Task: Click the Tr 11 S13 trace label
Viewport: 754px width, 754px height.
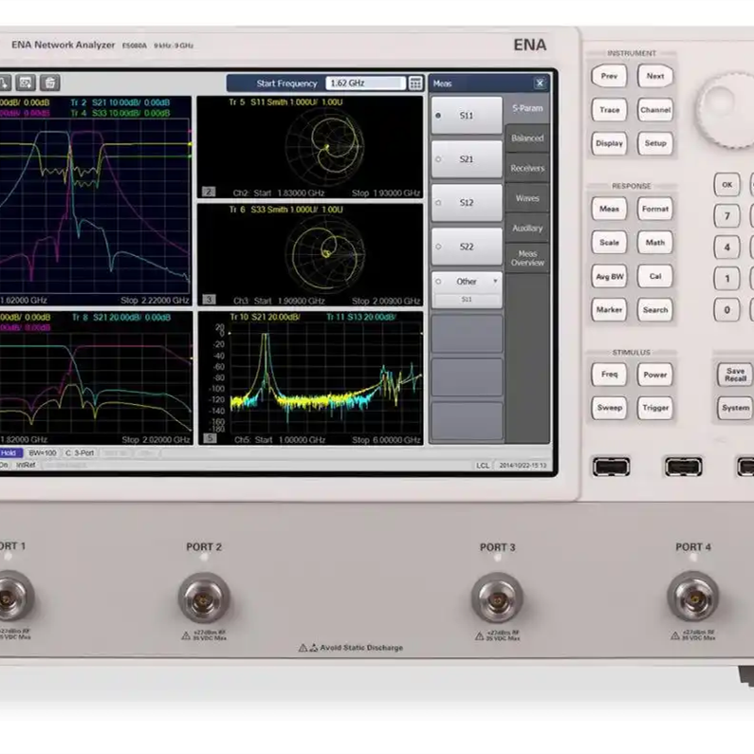Action: point(361,317)
